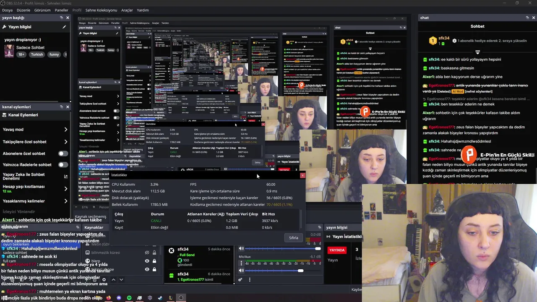Open the Araçlar menu

[127, 10]
